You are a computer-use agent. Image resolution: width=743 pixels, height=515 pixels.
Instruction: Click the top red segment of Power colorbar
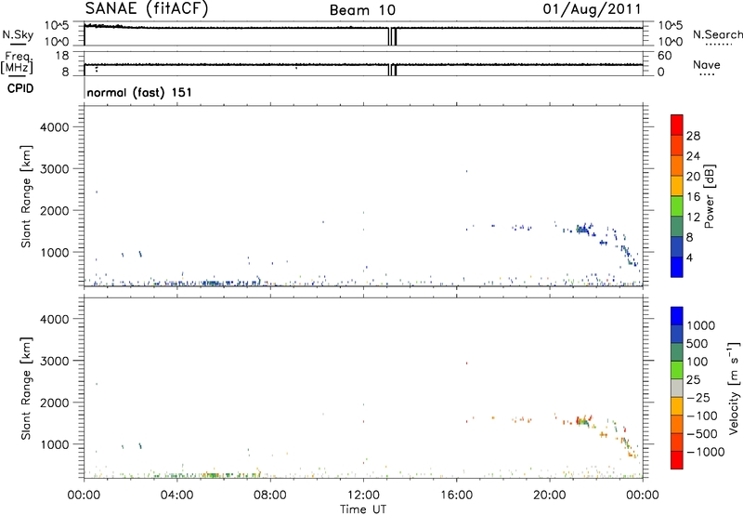(677, 125)
